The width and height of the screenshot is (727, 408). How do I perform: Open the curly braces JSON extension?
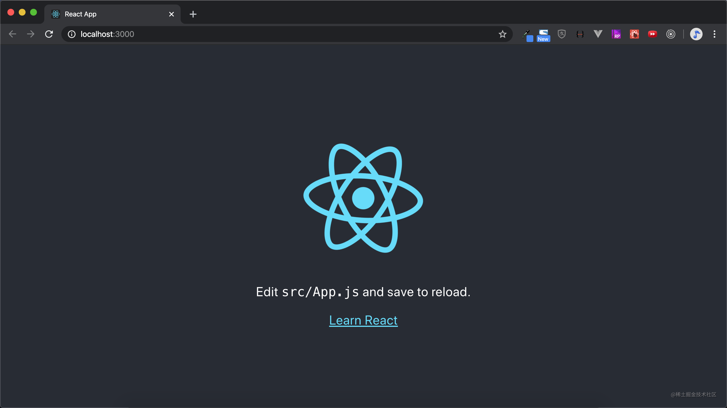coord(580,34)
